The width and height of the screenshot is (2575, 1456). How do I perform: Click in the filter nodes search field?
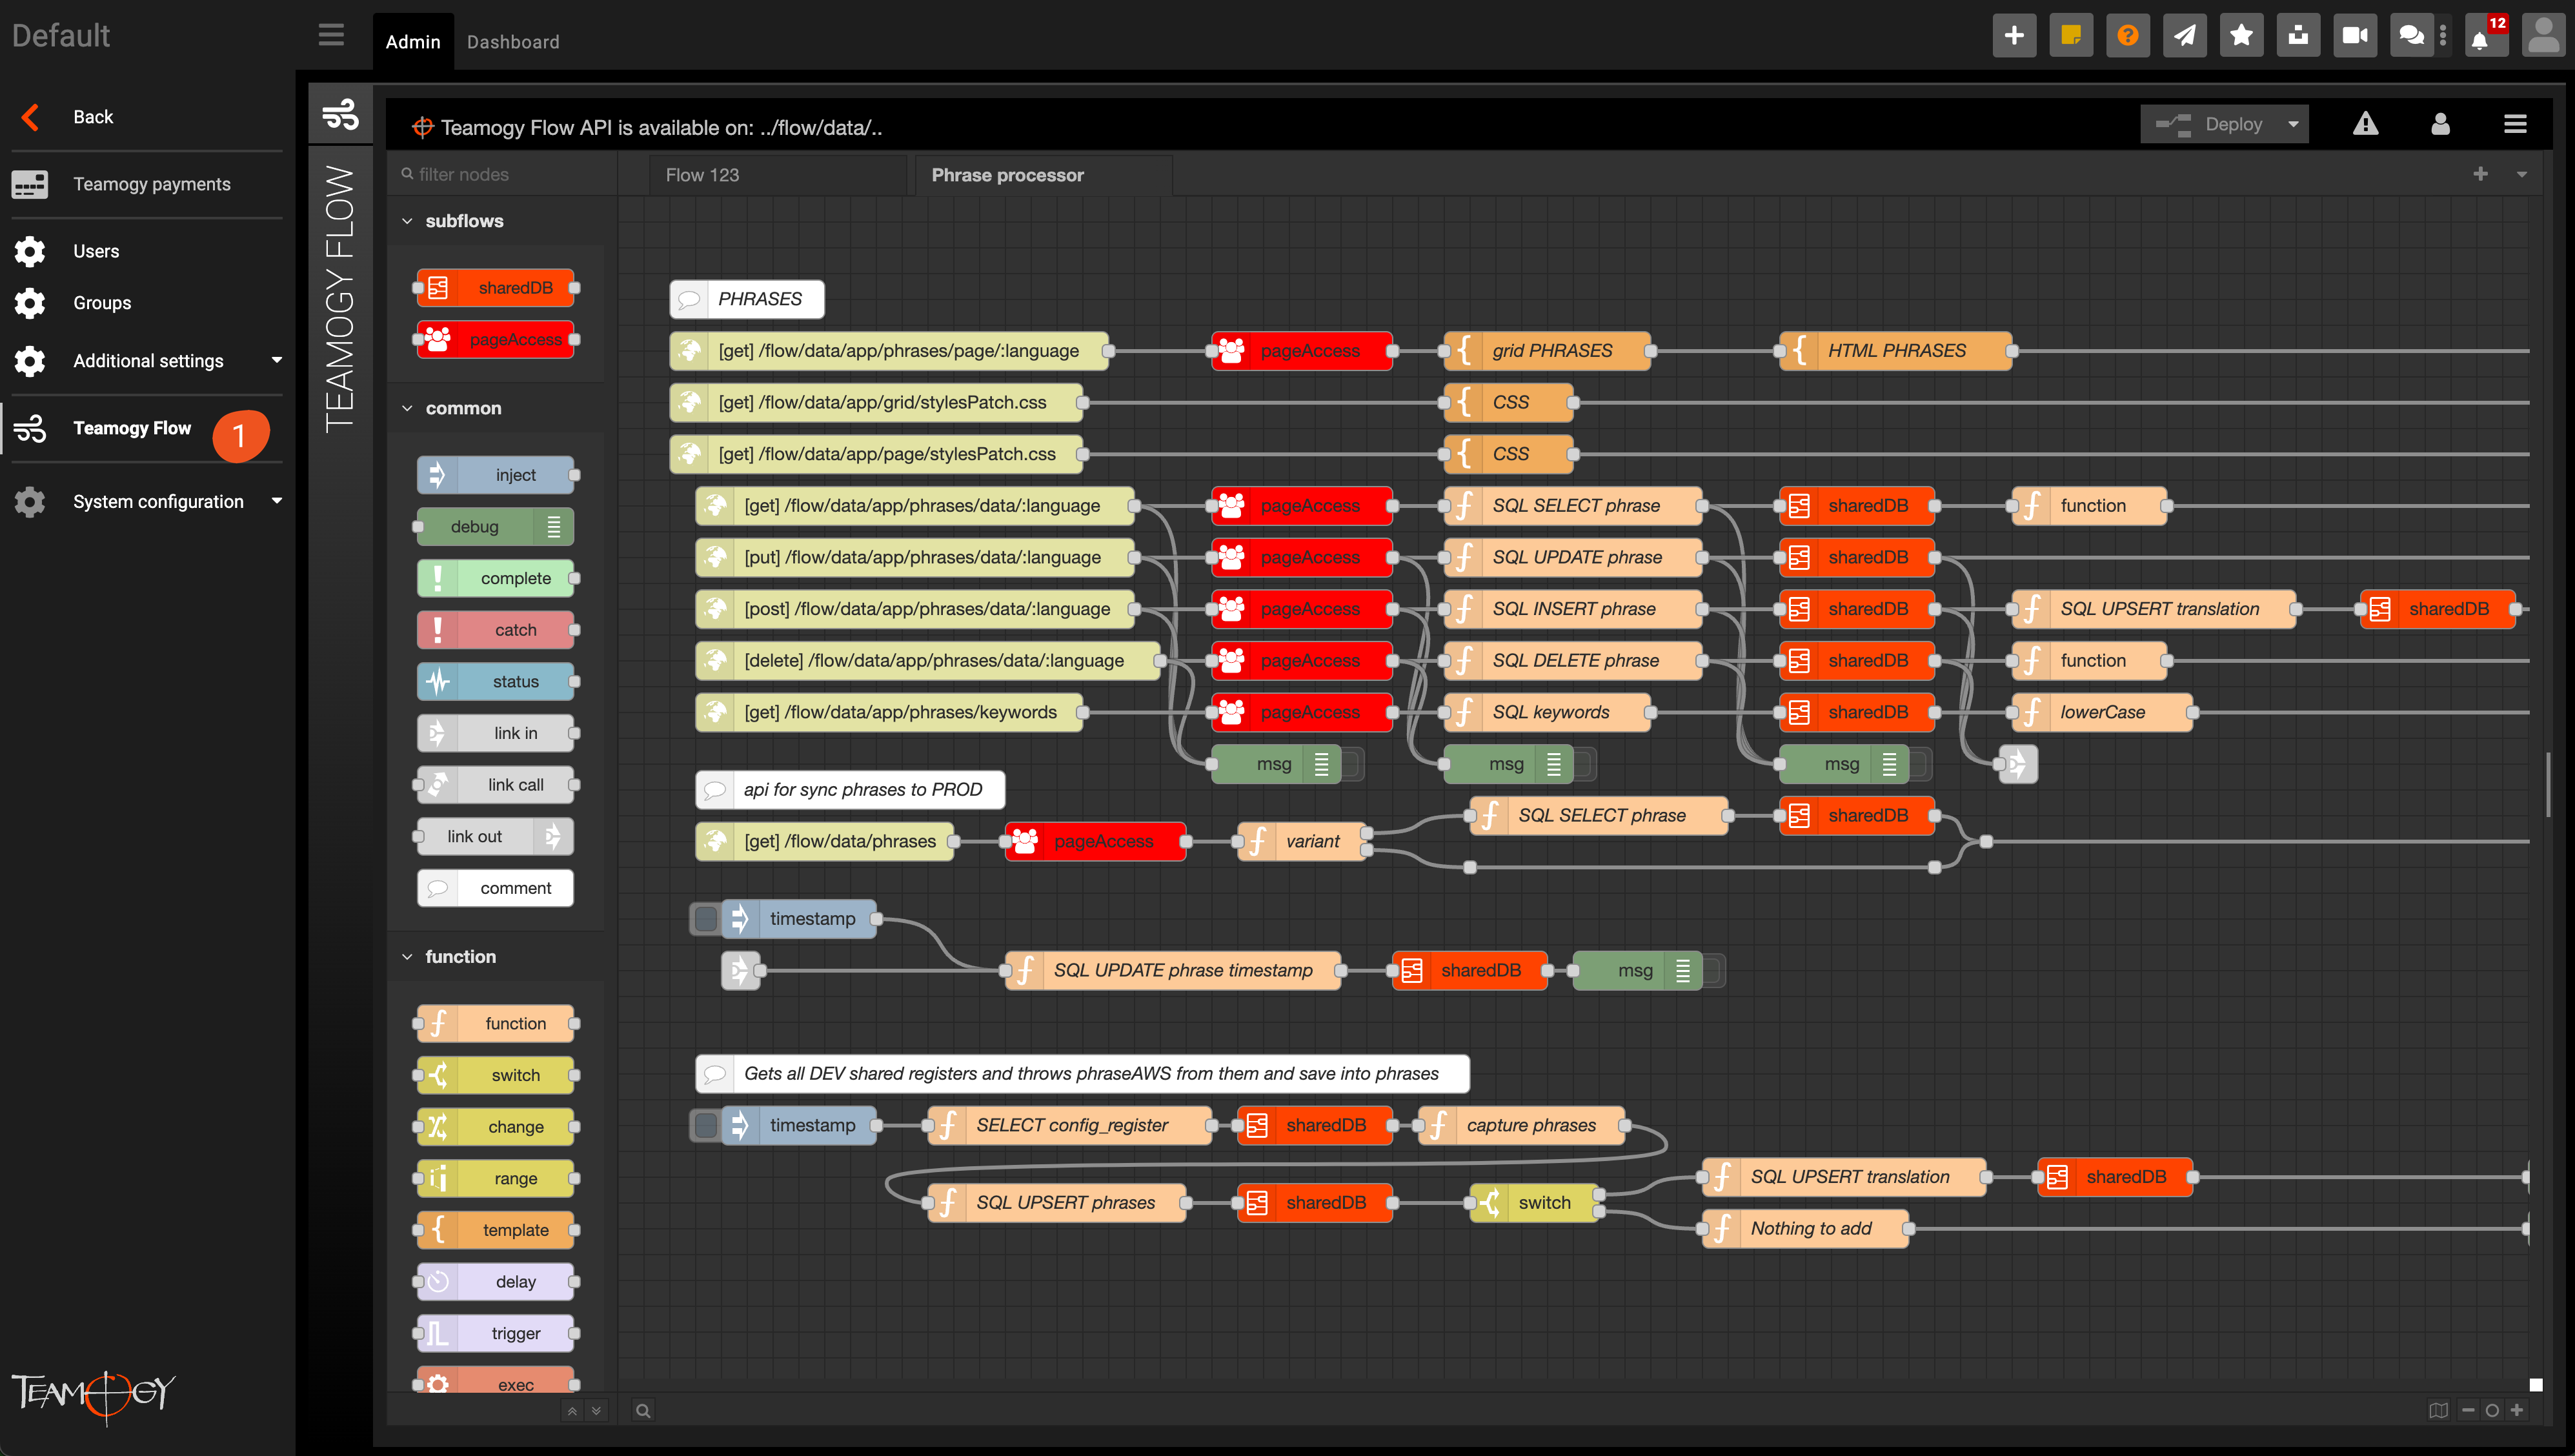(502, 175)
